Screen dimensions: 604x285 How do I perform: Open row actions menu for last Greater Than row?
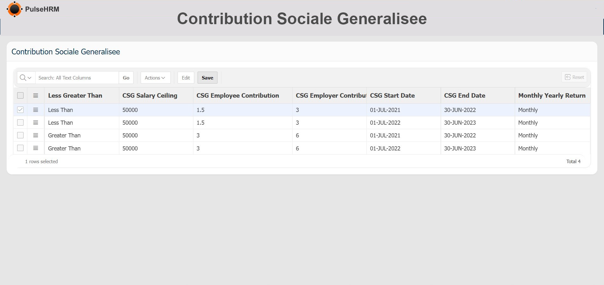[x=36, y=148]
